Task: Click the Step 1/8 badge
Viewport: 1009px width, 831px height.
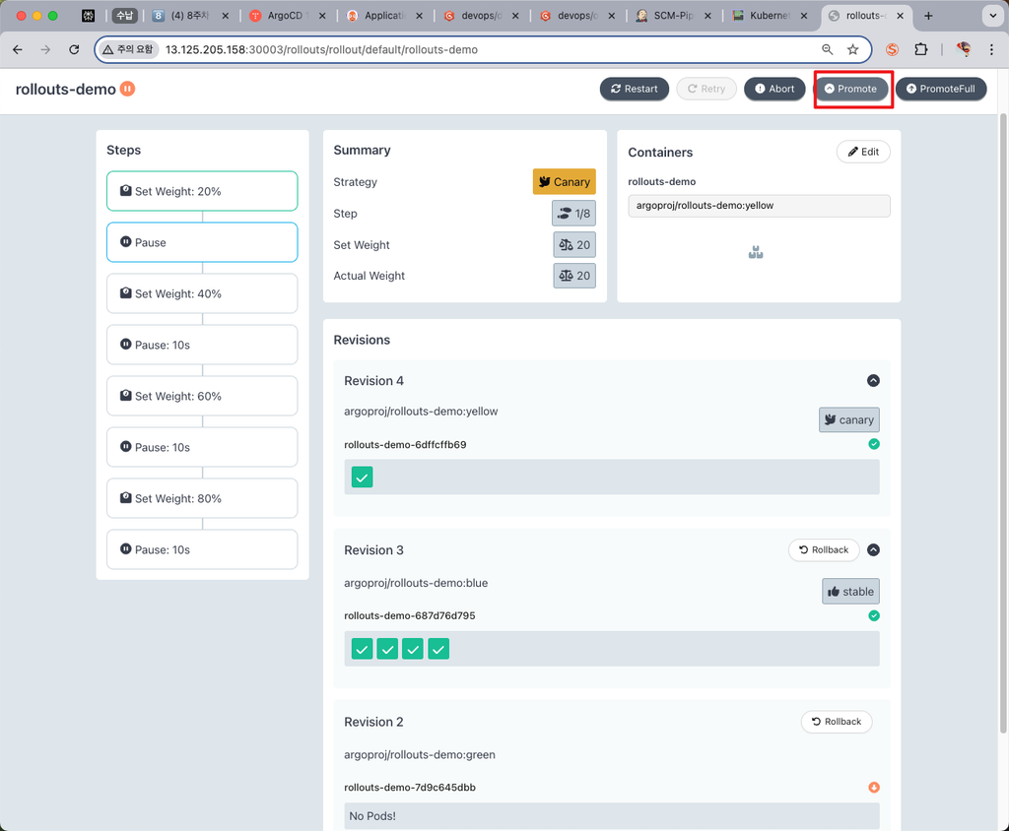Action: tap(573, 214)
